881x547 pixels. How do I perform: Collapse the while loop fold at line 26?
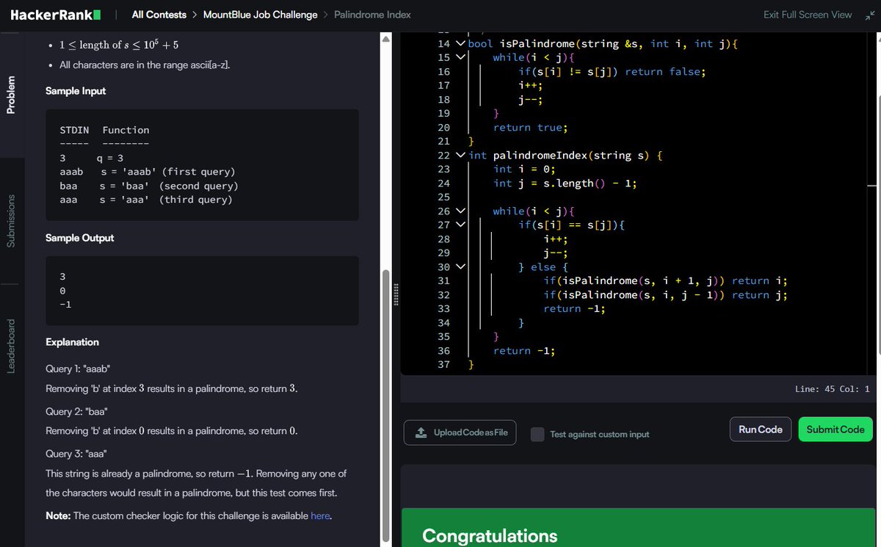coord(460,211)
